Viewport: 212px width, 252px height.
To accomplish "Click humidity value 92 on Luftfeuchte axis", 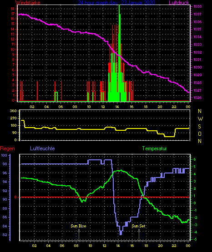I will pos(5,191).
